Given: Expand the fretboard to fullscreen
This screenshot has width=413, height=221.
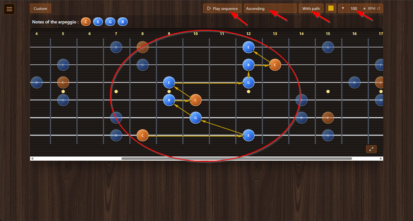Looking at the screenshot, I should tap(371, 149).
